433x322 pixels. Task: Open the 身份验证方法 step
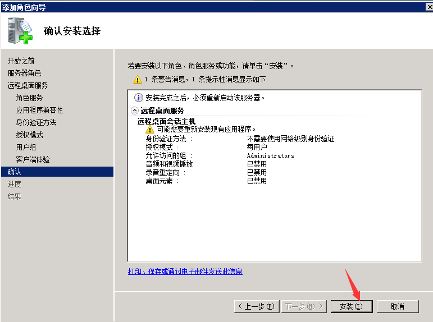[36, 122]
